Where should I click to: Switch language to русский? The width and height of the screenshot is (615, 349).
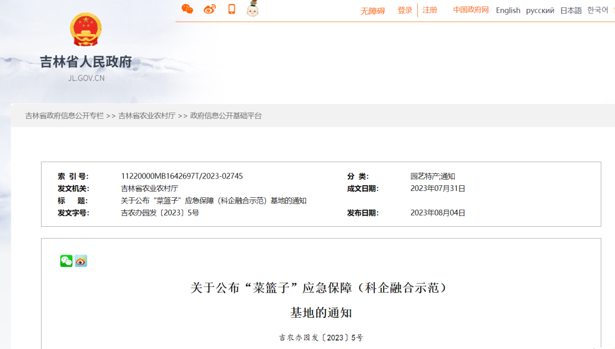pos(540,10)
